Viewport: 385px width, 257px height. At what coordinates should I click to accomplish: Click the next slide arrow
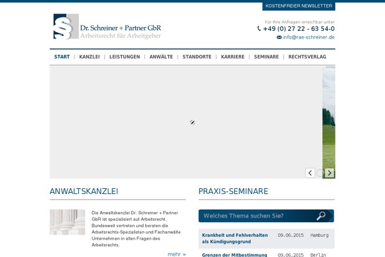click(x=330, y=173)
